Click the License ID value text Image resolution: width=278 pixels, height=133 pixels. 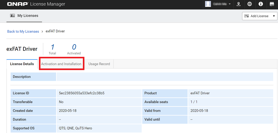tap(82, 93)
